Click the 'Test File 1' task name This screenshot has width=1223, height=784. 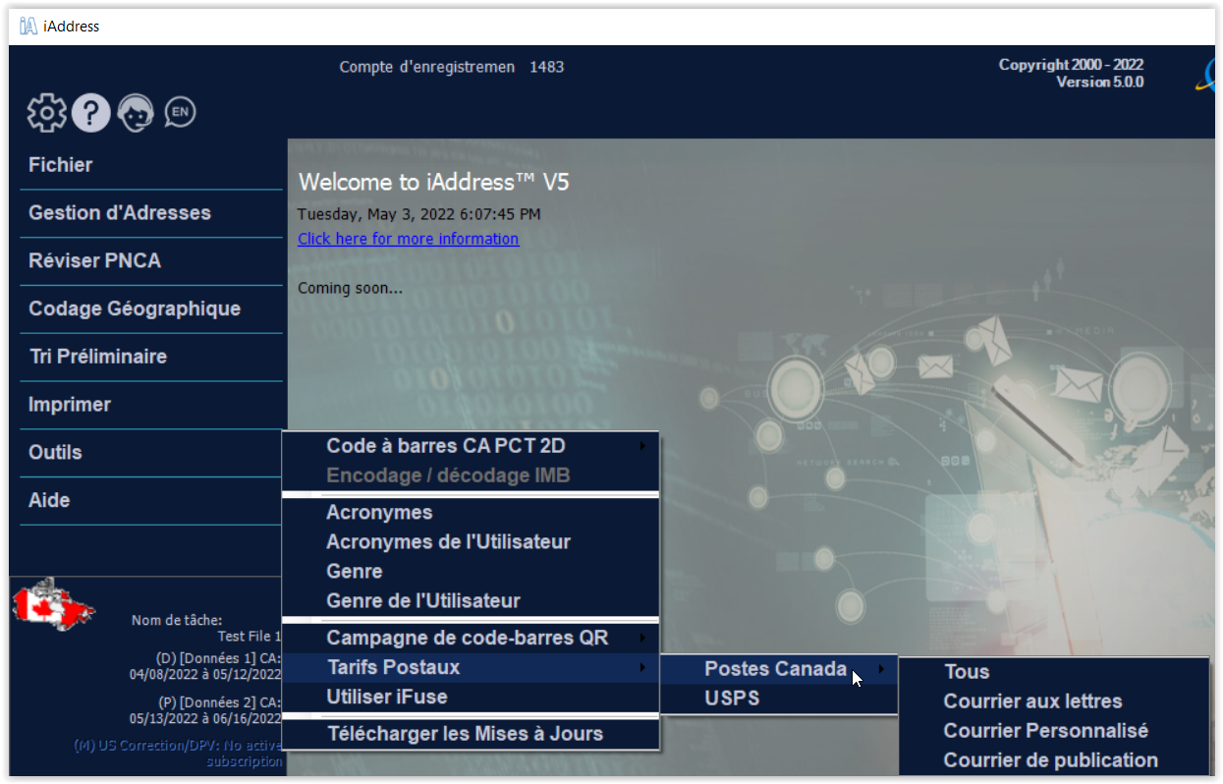click(250, 637)
